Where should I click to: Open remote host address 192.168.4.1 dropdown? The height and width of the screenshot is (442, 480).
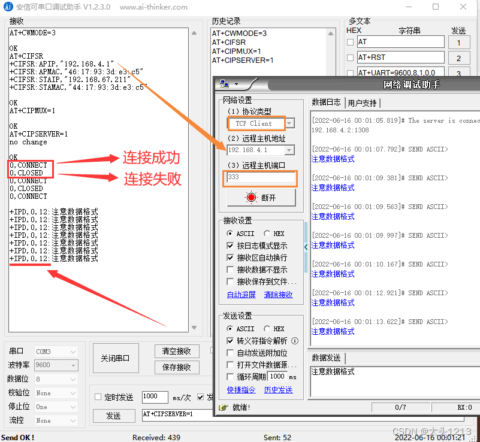tap(289, 150)
